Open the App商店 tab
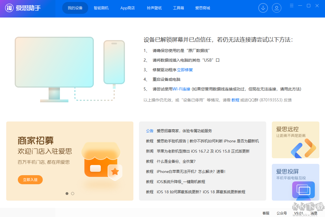This screenshot has width=325, height=217. coord(127,8)
